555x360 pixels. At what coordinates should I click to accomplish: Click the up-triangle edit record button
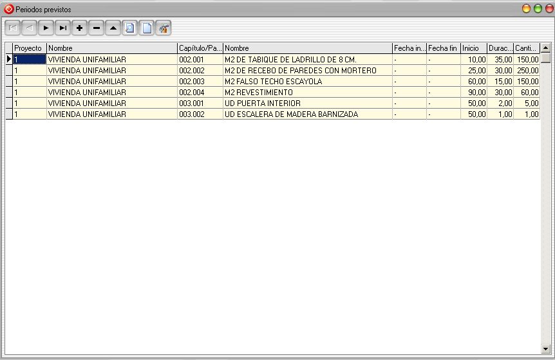coord(113,28)
